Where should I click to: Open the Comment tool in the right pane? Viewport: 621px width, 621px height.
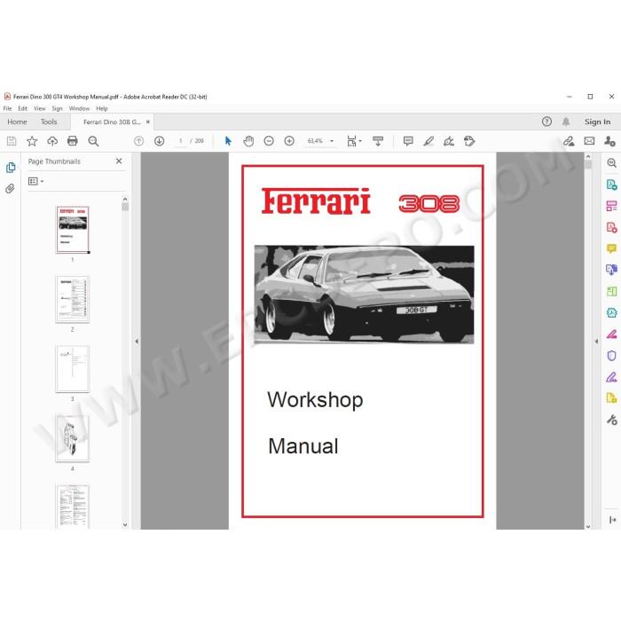611,248
